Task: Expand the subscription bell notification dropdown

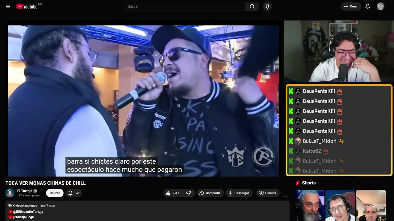Action: coord(74,193)
